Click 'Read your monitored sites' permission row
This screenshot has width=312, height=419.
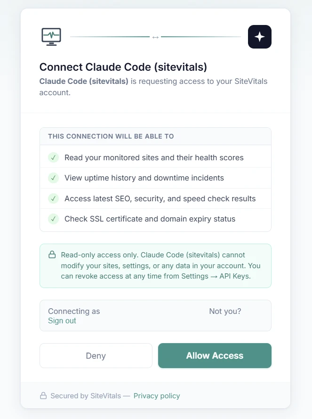154,157
